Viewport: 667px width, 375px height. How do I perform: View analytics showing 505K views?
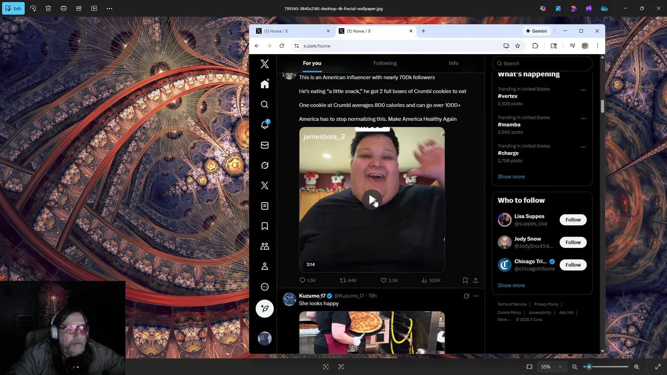[431, 280]
